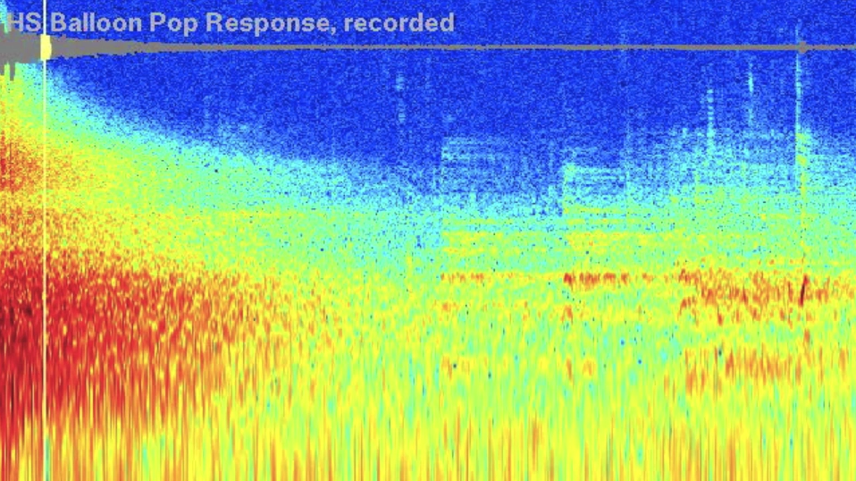Screen dimensions: 856x481
Task: Click the yellow peak marker on the waveform strip
Action: (46, 48)
